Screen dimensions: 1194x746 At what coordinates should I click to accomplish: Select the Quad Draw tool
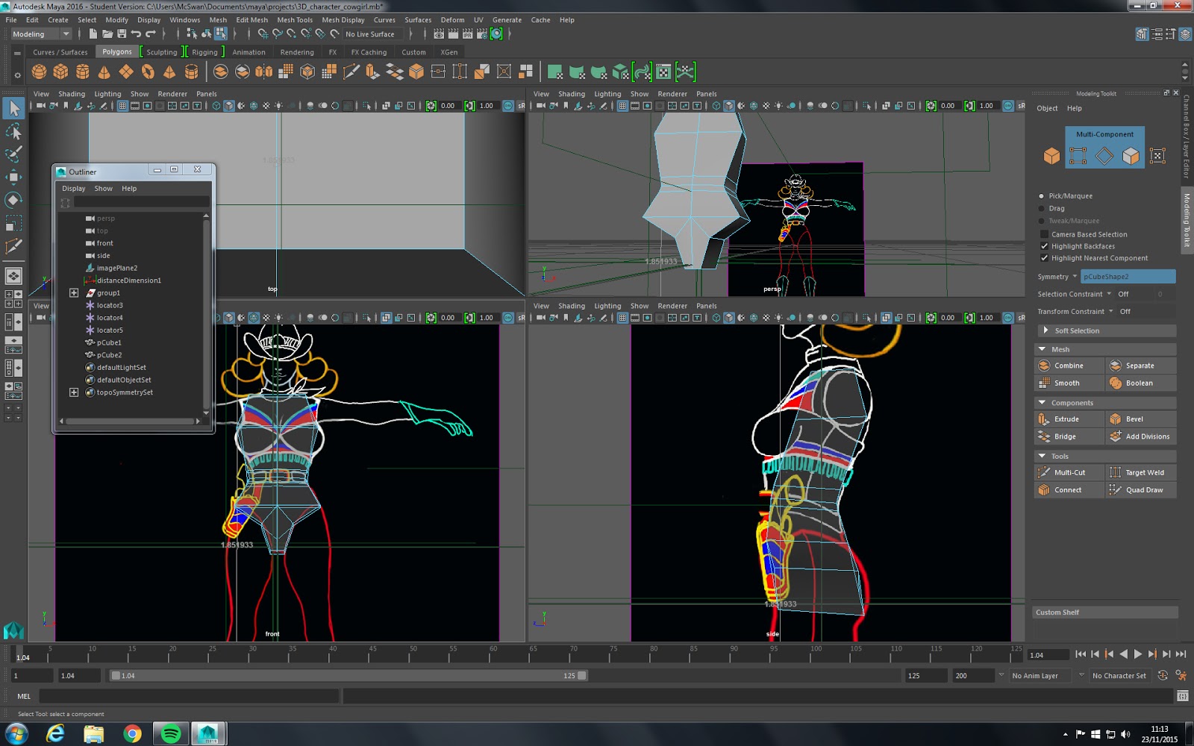point(1143,490)
